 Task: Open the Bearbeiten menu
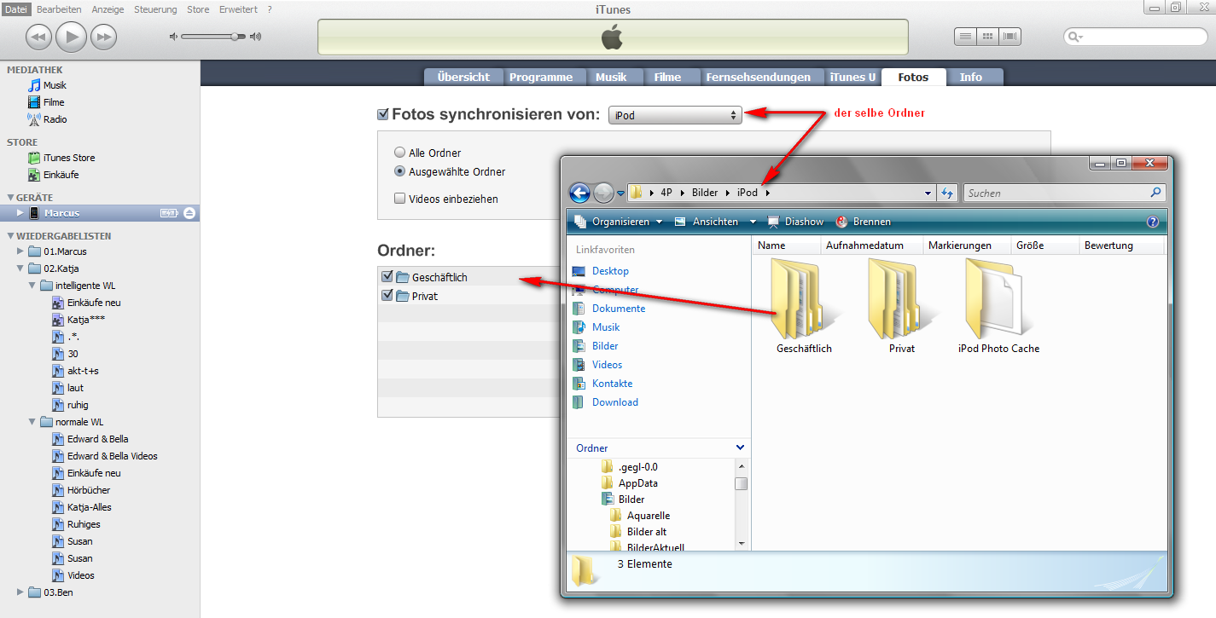point(59,9)
